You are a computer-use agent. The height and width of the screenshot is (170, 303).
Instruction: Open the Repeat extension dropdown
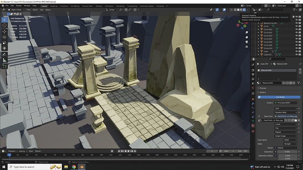[x=286, y=132]
